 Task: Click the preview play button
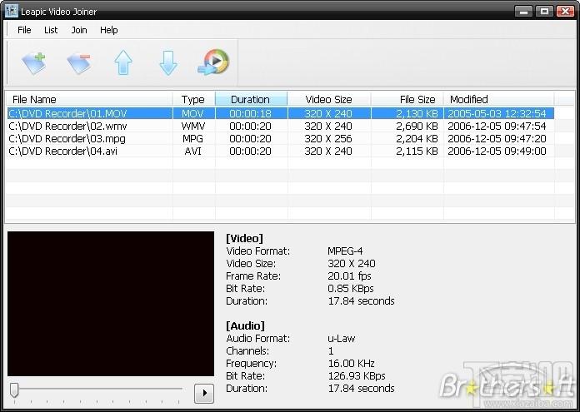[x=204, y=393]
